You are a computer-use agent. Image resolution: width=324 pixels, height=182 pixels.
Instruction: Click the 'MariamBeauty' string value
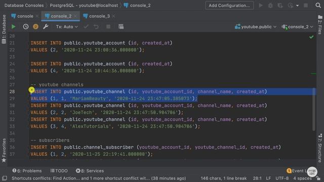(x=89, y=99)
